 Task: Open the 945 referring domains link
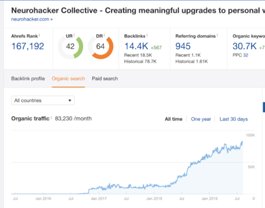183,46
